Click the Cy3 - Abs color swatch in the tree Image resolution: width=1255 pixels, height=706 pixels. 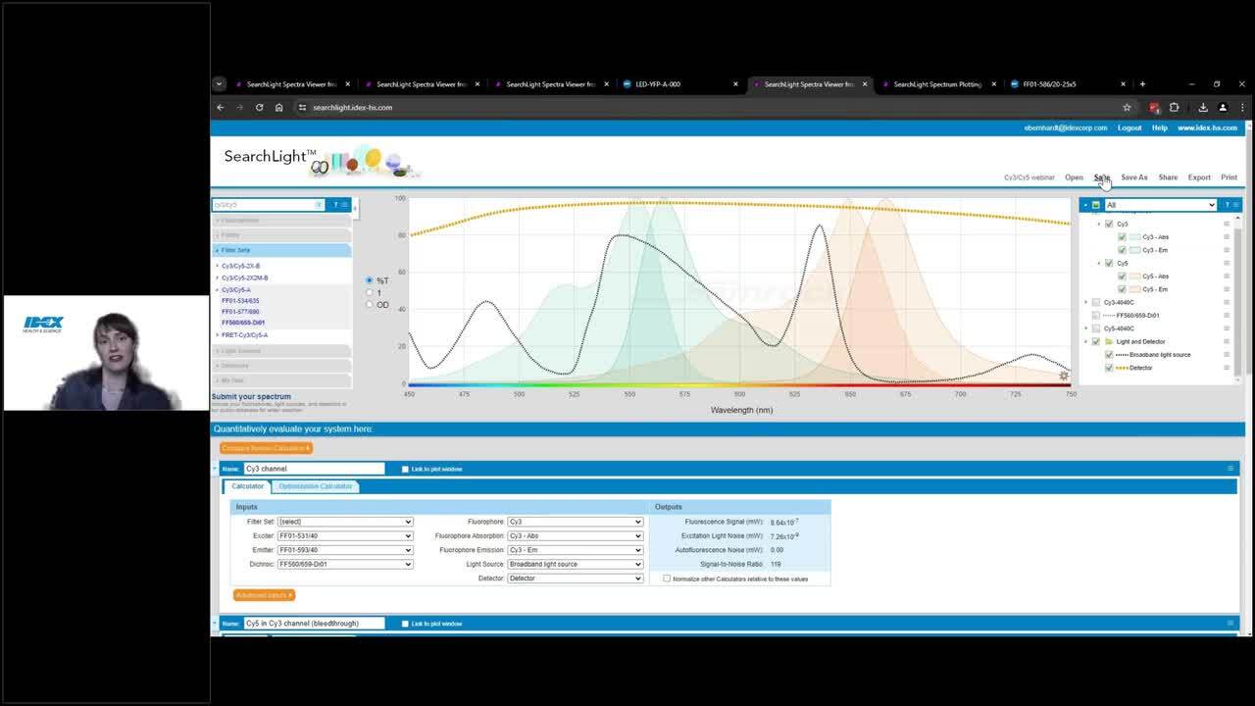coord(1133,236)
